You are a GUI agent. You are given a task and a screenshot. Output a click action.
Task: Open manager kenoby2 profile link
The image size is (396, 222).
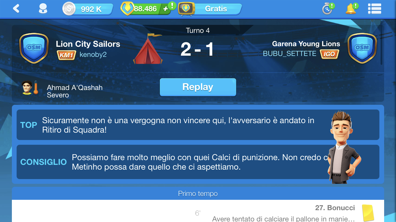[x=93, y=55]
